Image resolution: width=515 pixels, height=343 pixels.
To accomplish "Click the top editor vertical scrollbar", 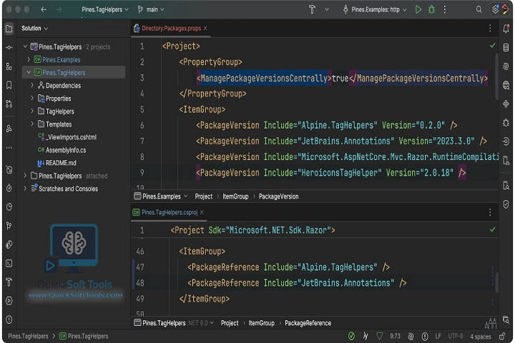I will (496, 76).
